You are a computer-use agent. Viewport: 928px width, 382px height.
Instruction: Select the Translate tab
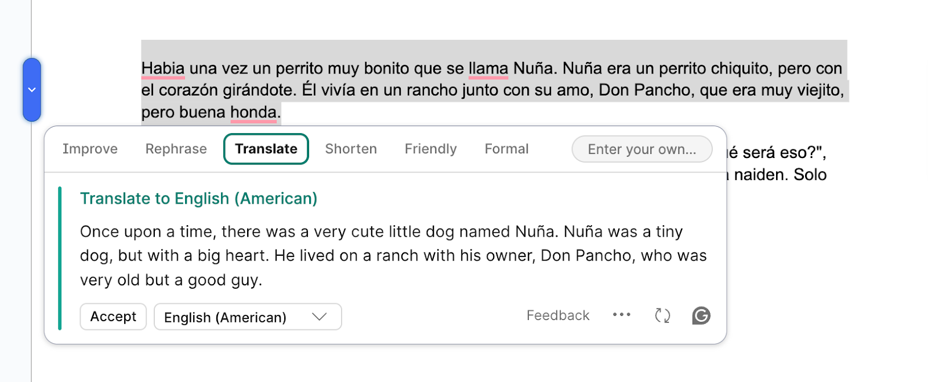tap(266, 149)
